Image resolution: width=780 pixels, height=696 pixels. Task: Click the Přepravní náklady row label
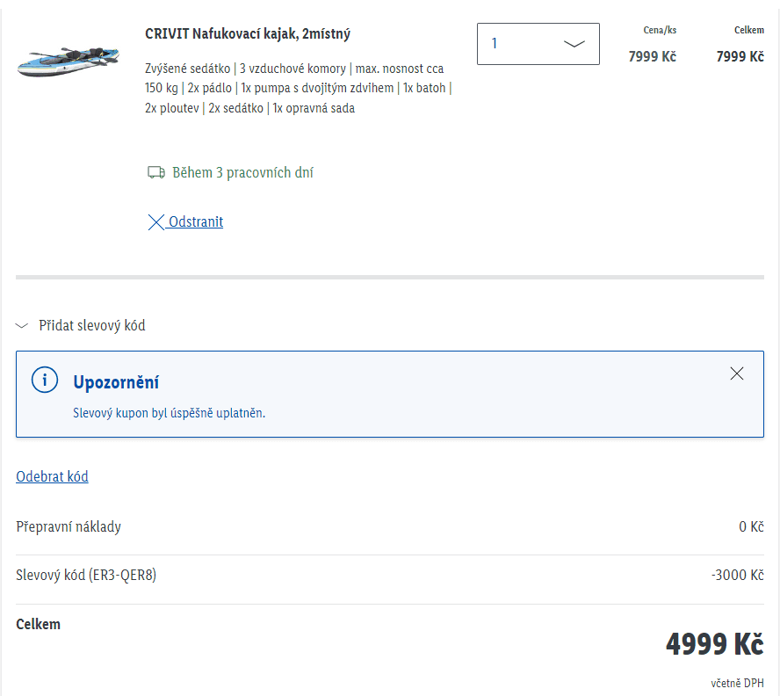click(69, 527)
